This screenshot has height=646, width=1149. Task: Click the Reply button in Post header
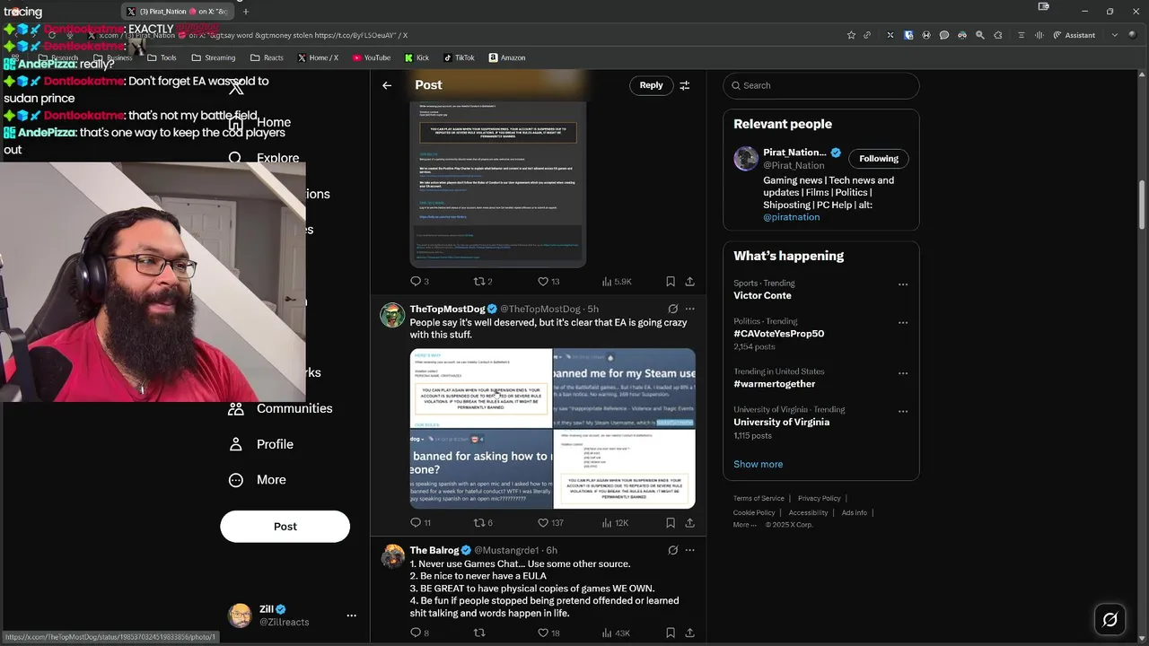[x=652, y=85]
